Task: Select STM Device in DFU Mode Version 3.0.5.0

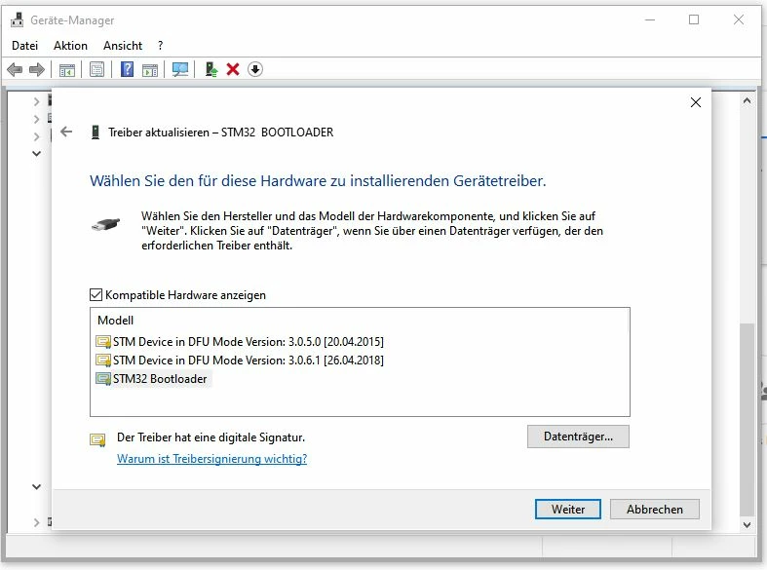Action: [240, 342]
